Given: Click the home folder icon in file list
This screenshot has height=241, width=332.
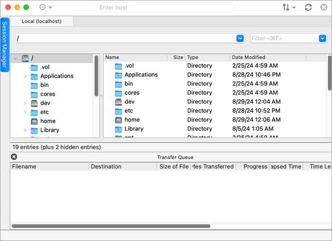Looking at the screenshot, I should point(118,120).
